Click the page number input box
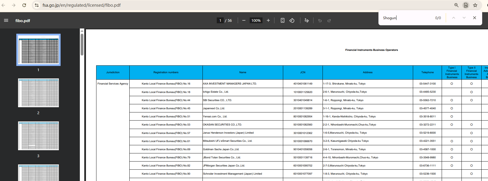The width and height of the screenshot is (488, 181). click(220, 20)
